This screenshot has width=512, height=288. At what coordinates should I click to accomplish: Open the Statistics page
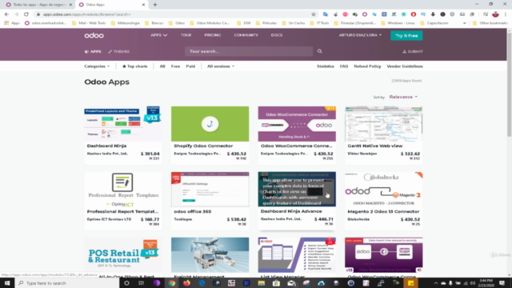click(326, 66)
